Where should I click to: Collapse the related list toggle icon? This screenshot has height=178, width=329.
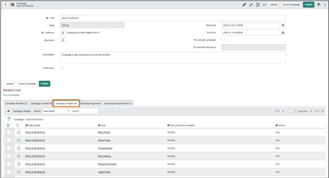tap(323, 111)
